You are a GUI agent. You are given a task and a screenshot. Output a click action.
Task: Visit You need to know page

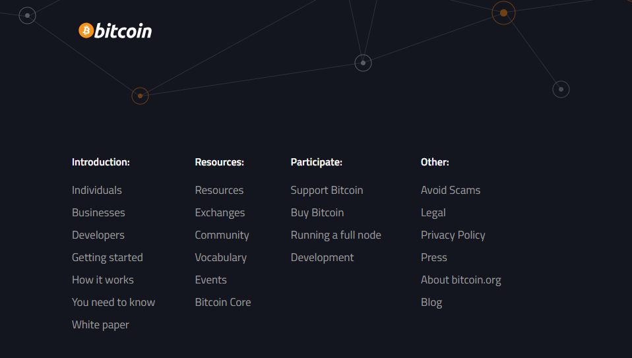tap(113, 302)
